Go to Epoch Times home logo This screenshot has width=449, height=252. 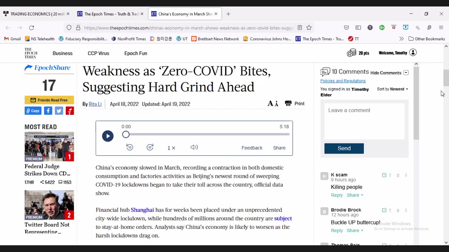coord(31,53)
